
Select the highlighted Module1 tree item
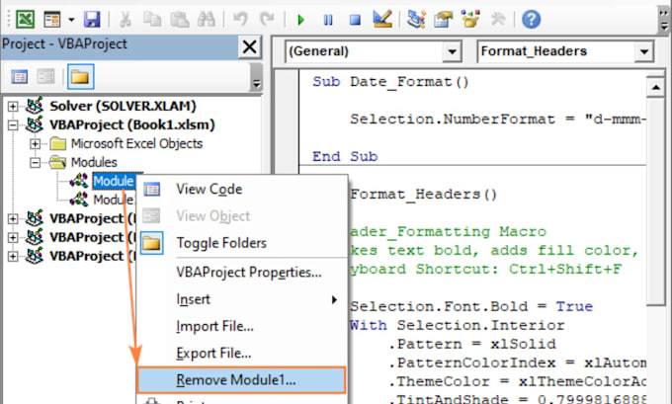point(114,181)
